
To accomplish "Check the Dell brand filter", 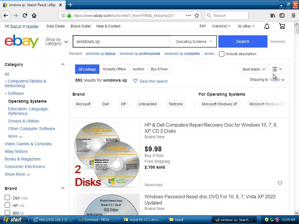I will click(7, 197).
